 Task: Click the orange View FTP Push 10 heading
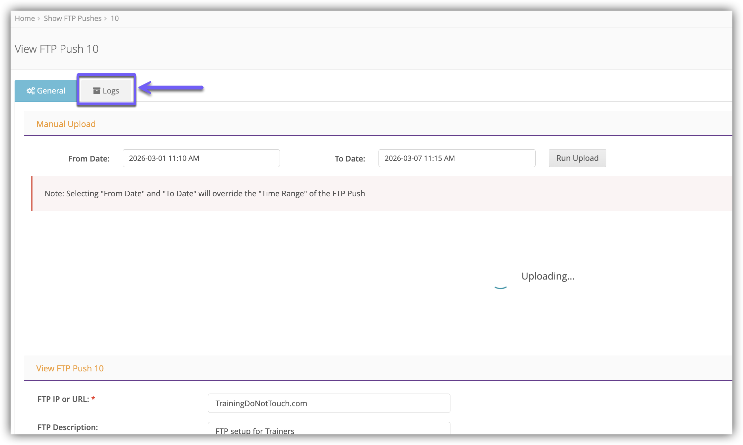tap(70, 368)
